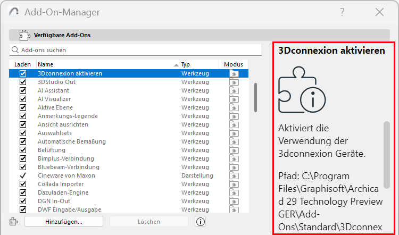399x235 pixels.
Task: Click the add-on list vertical scrollbar
Action: tap(255, 97)
